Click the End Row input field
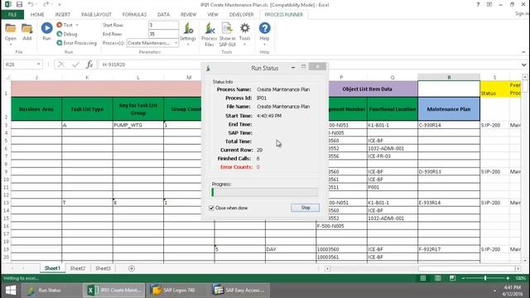Viewport: 530px width, 298px height. (164, 34)
